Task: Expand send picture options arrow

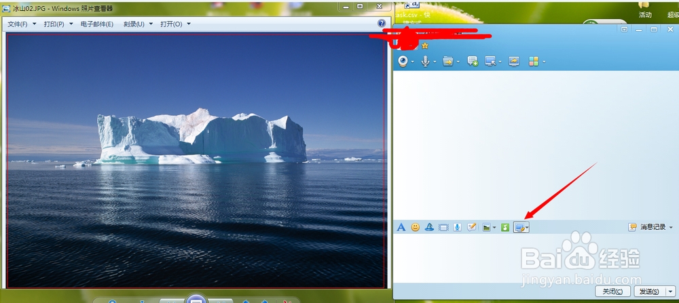Action: 494,228
